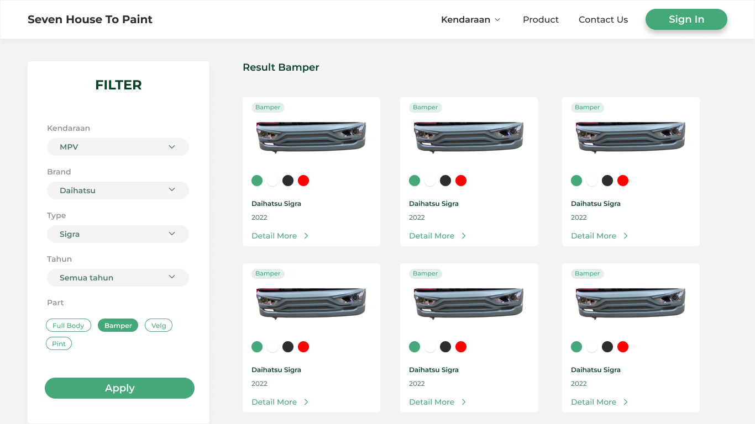Viewport: 755px width, 424px height.
Task: Click bumper image on bottom-row middle card
Action: click(469, 303)
